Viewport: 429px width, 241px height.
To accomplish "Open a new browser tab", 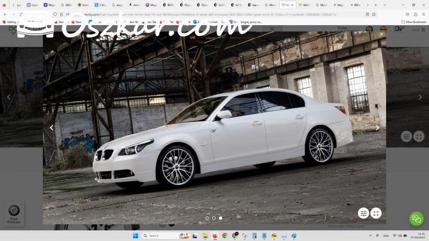I will tap(375, 5).
